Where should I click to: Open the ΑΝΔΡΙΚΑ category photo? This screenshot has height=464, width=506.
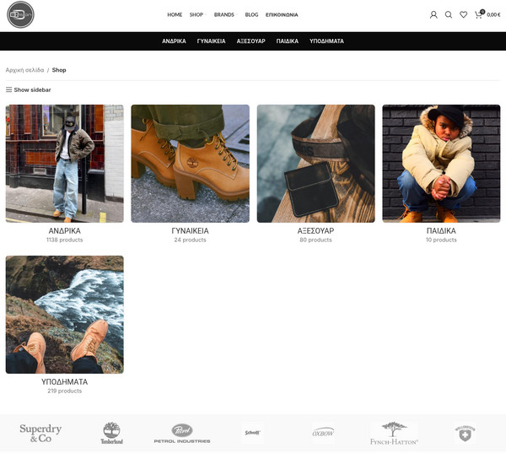(65, 164)
